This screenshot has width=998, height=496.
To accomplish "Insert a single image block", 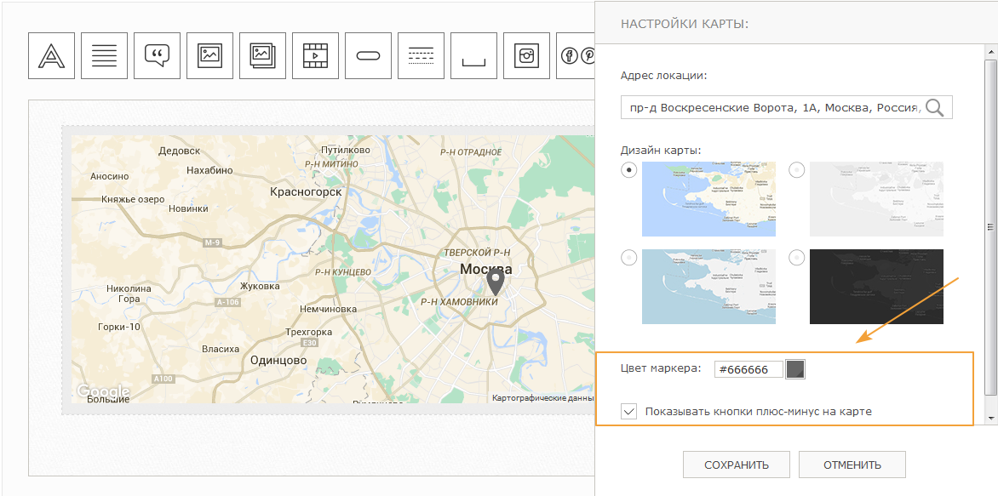I will 210,56.
